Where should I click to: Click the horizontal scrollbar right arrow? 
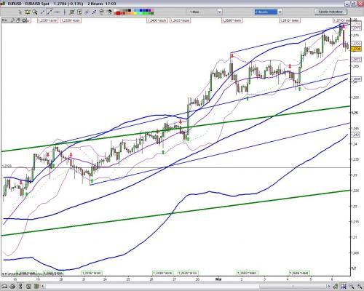[x=329, y=287]
